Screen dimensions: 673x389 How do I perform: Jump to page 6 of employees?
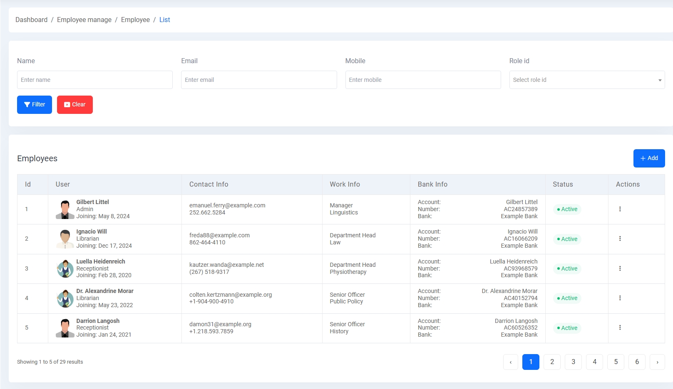[637, 362]
